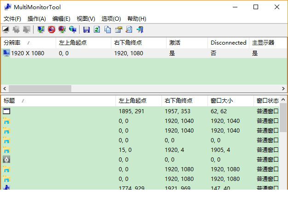Screen dimensions: 288x197
Task: Click the red prohibition sign with green check icon
Action: click(62, 29)
